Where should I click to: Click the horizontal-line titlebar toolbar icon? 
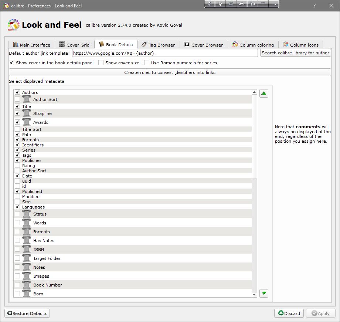click(263, 4)
